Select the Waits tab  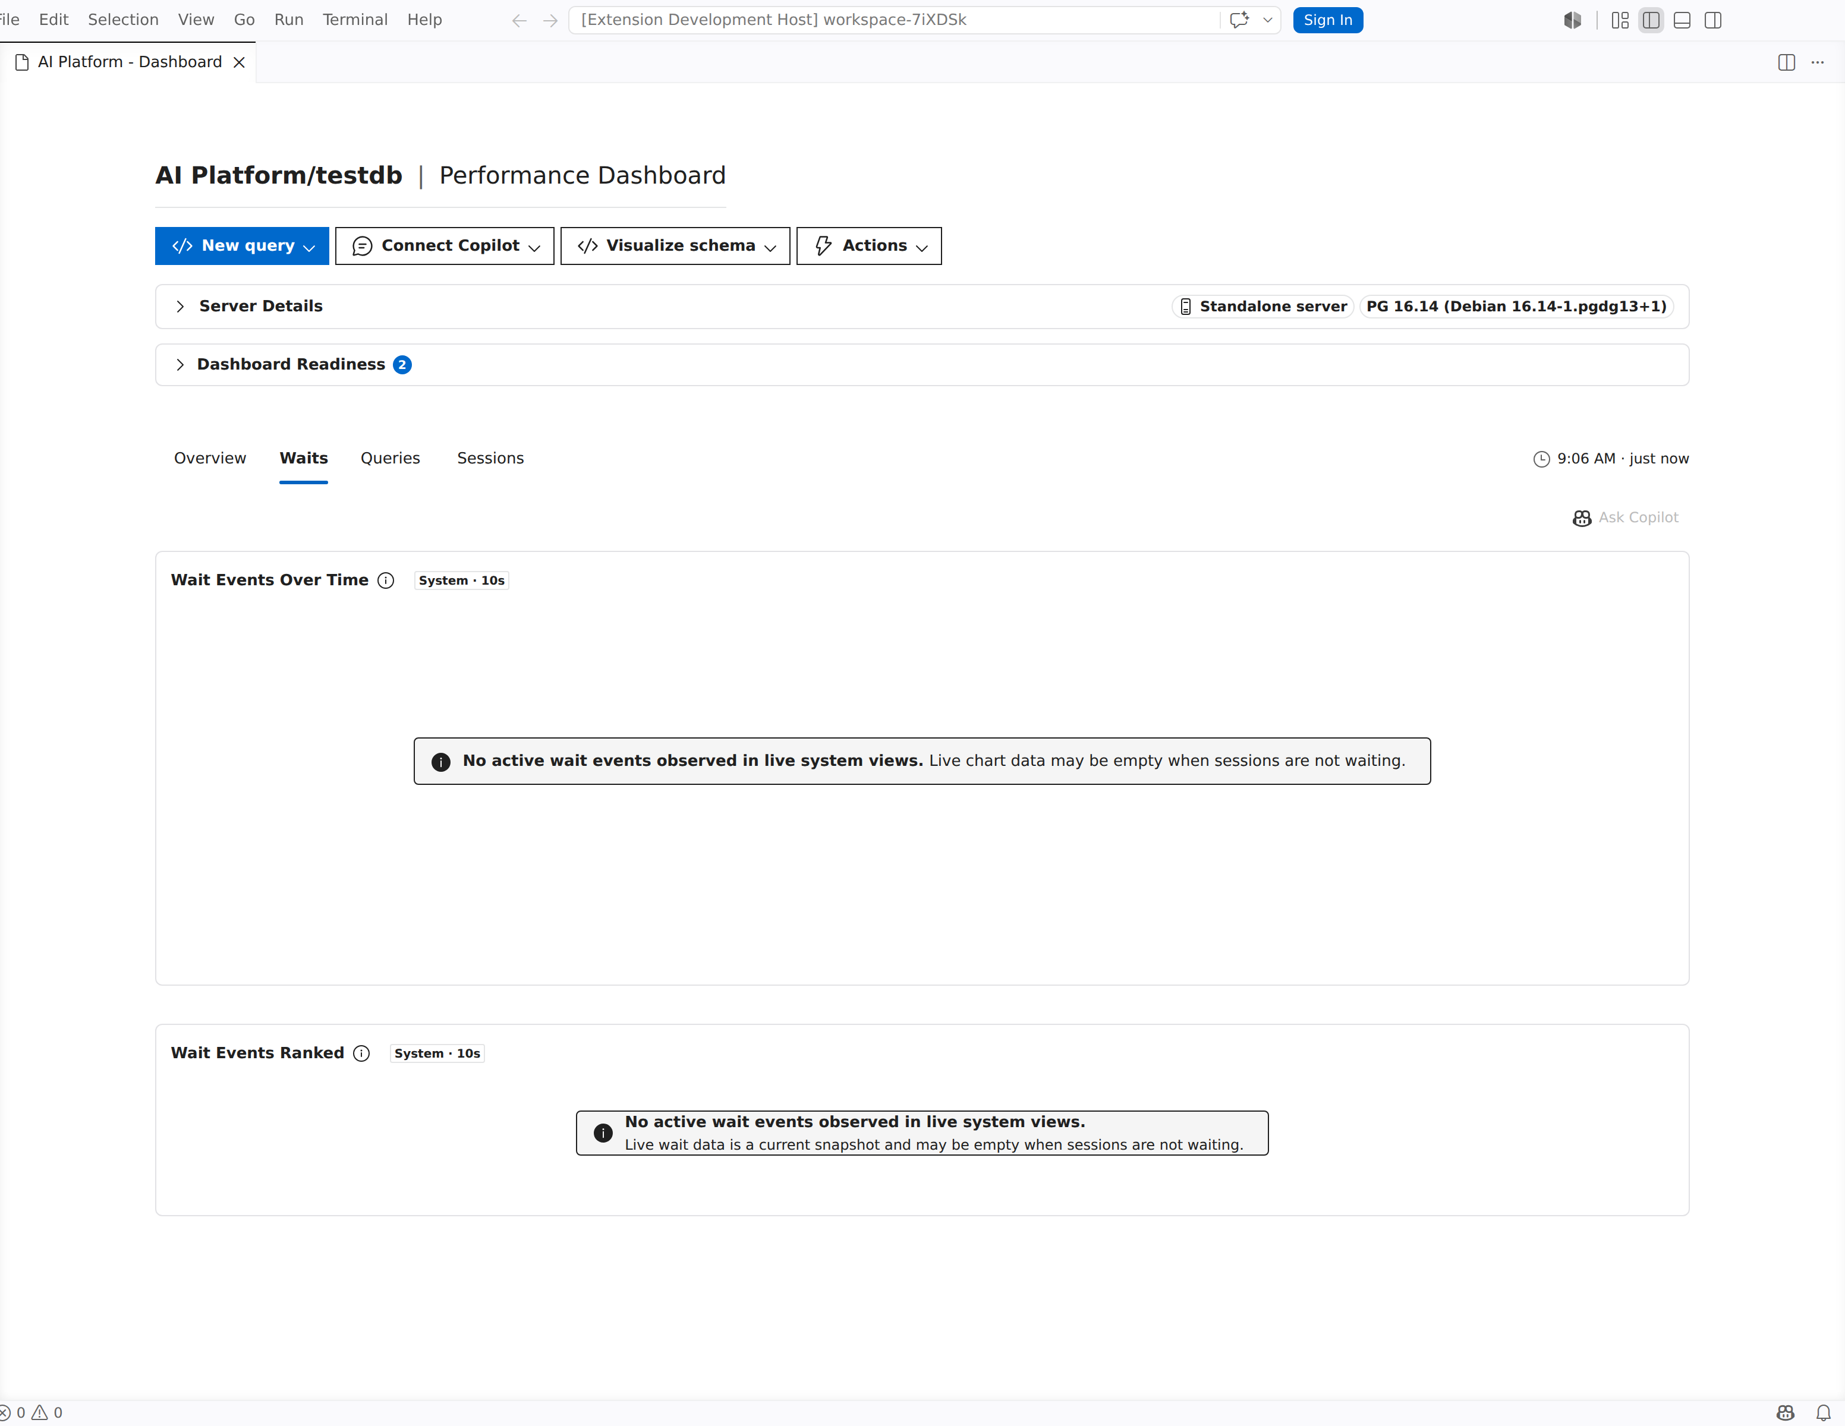(x=303, y=459)
